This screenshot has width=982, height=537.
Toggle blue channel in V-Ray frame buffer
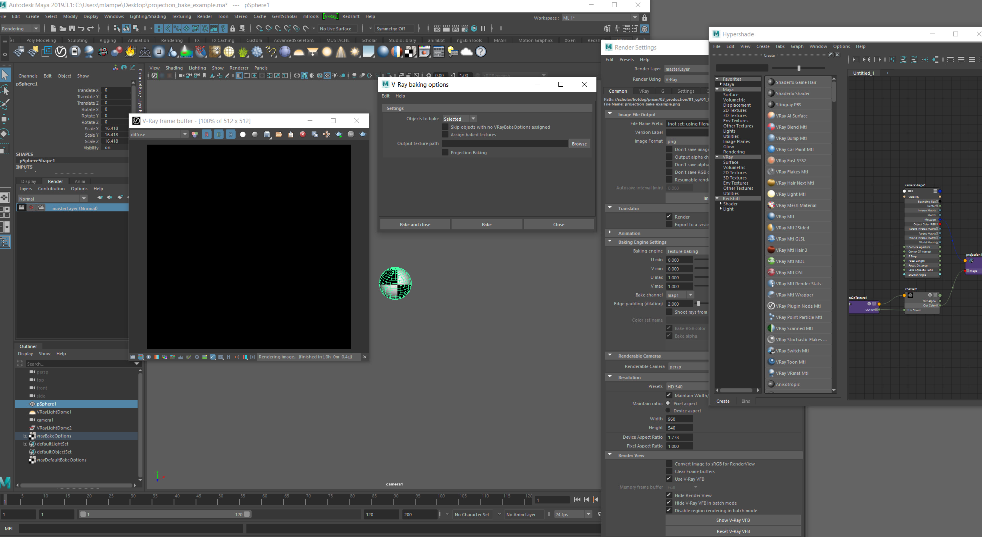tap(231, 135)
